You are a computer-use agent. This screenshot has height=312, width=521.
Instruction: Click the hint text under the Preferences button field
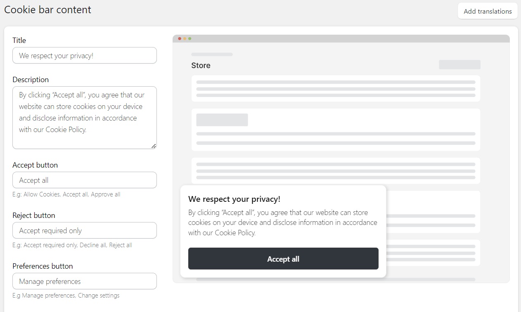coord(66,295)
